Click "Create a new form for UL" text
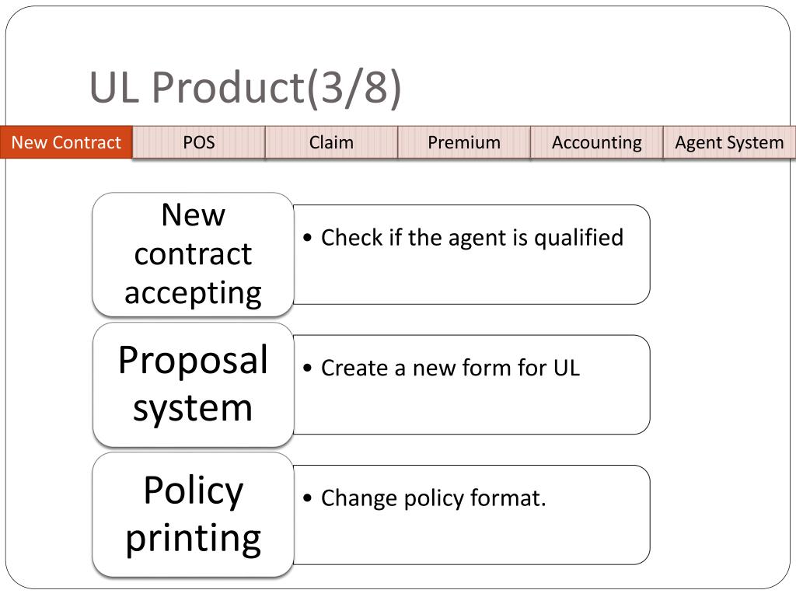Viewport: 796px width, 597px height. pos(450,368)
